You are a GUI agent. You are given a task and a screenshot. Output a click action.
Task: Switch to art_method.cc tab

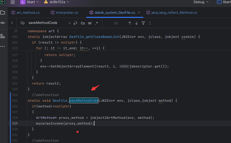click(25, 12)
